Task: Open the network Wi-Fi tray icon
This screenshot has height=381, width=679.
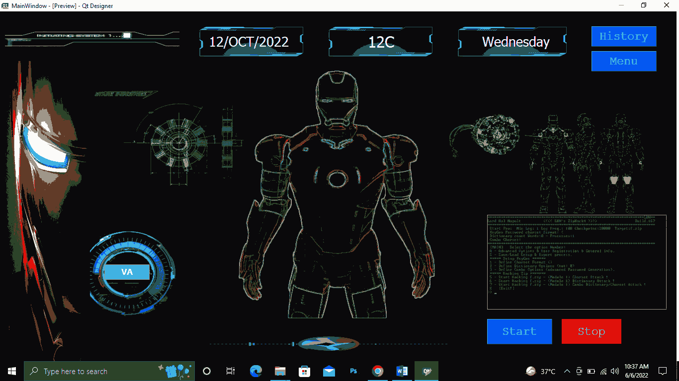Action: point(603,371)
